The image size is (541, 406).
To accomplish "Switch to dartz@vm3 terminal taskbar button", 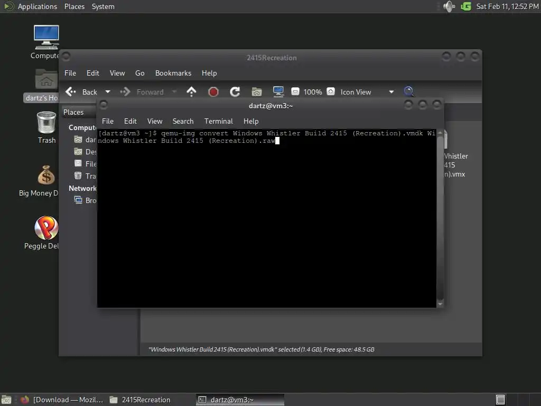I will [240, 400].
